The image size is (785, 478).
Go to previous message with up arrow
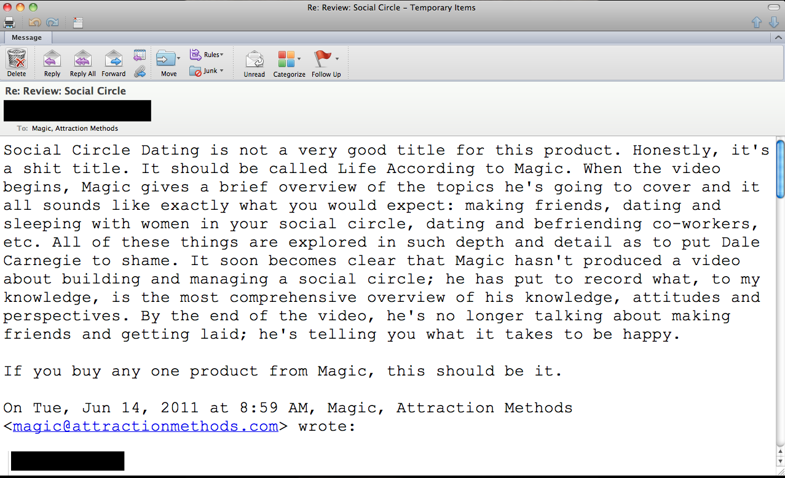(757, 23)
